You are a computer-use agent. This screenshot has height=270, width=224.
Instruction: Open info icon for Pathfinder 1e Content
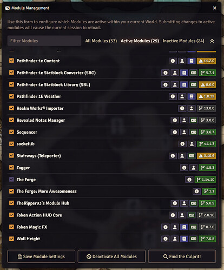pyautogui.click(x=173, y=61)
